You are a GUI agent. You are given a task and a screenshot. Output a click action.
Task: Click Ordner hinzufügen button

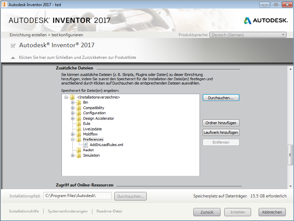pyautogui.click(x=221, y=123)
